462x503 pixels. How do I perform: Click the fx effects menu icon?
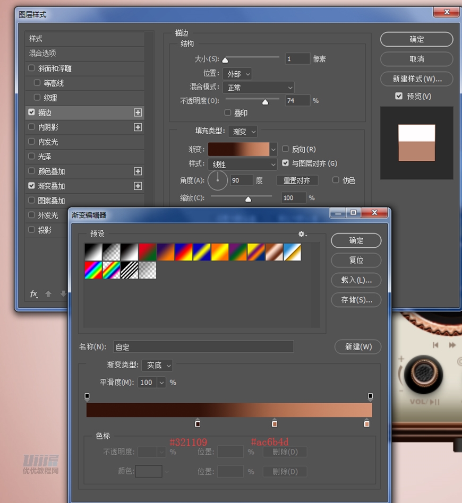(34, 294)
